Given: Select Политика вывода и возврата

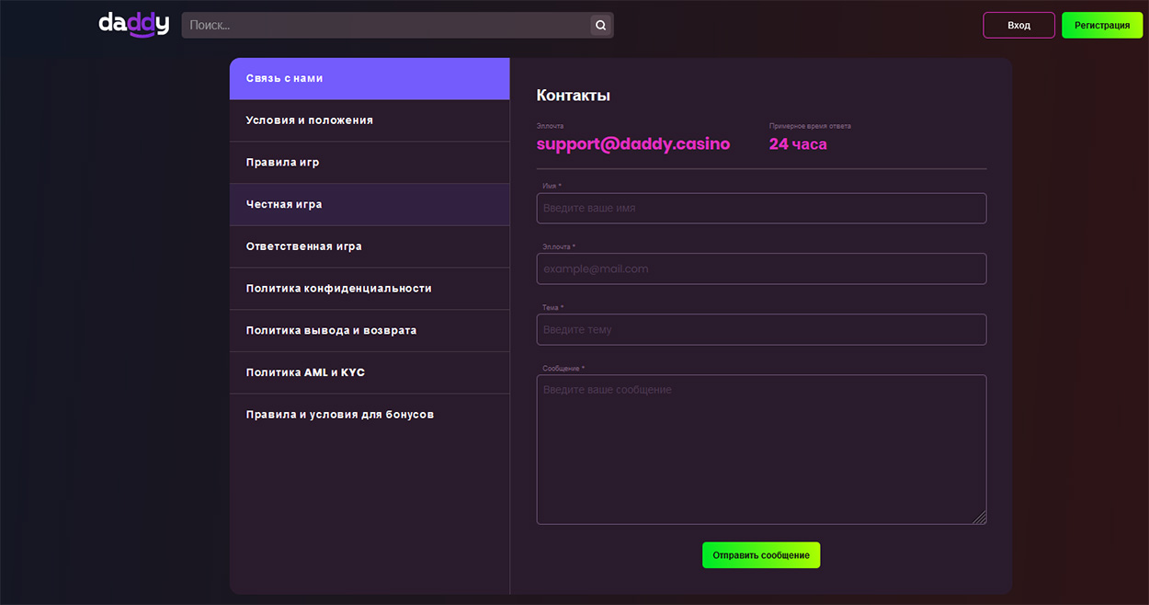Looking at the screenshot, I should tap(370, 331).
